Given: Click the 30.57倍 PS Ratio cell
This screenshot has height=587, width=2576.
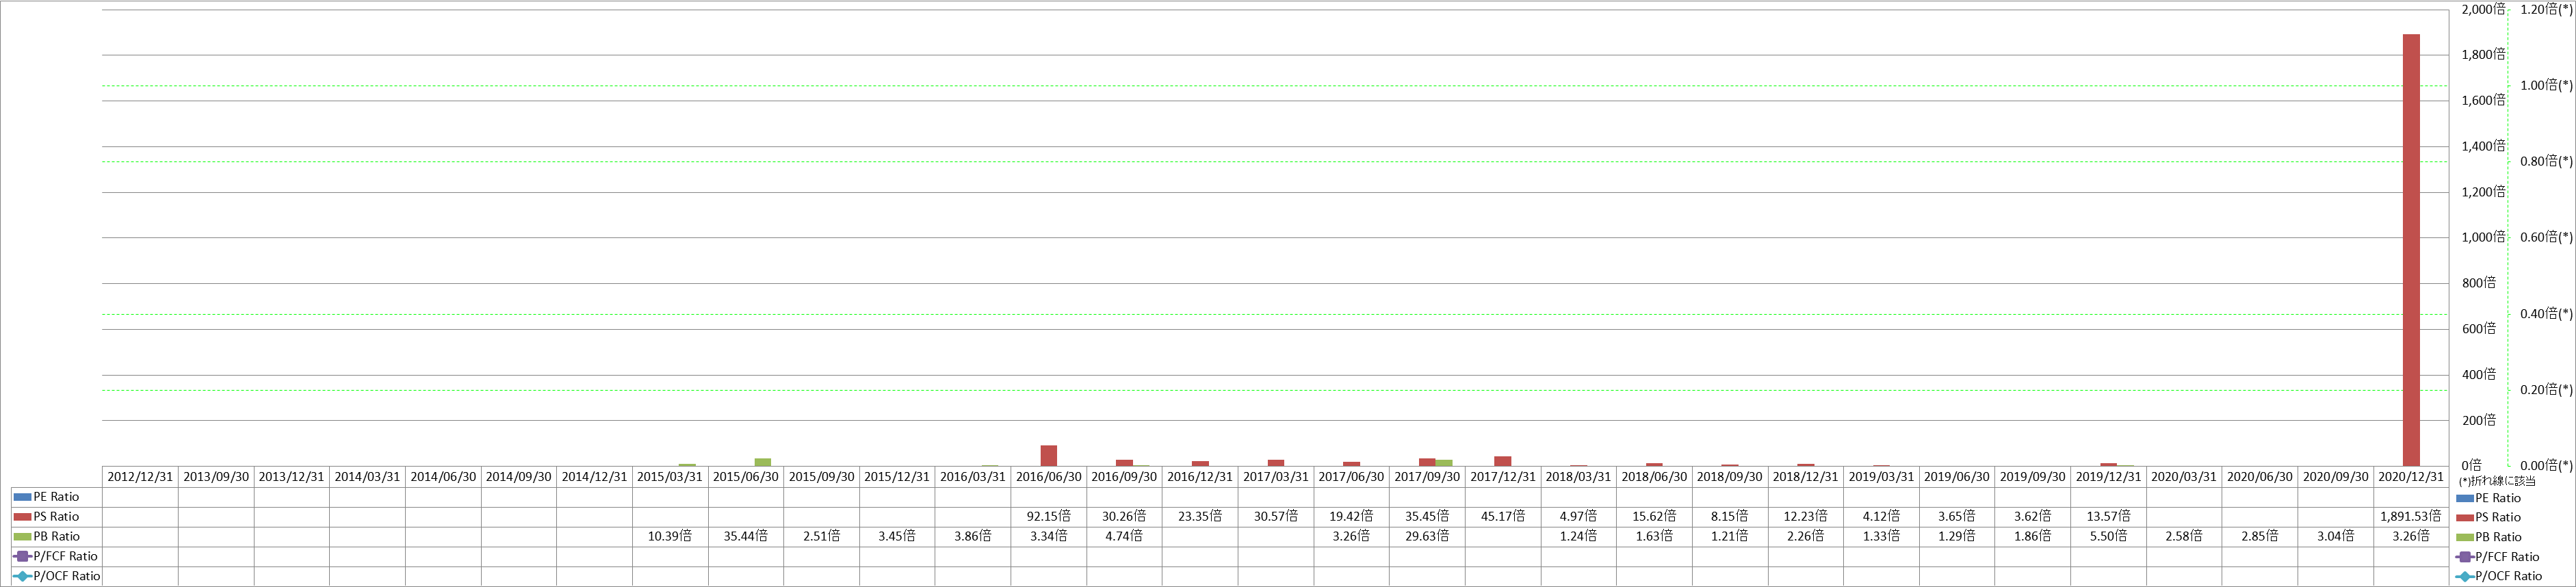Looking at the screenshot, I should coord(1276,517).
